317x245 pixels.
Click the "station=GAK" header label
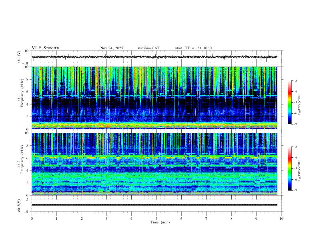148,48
